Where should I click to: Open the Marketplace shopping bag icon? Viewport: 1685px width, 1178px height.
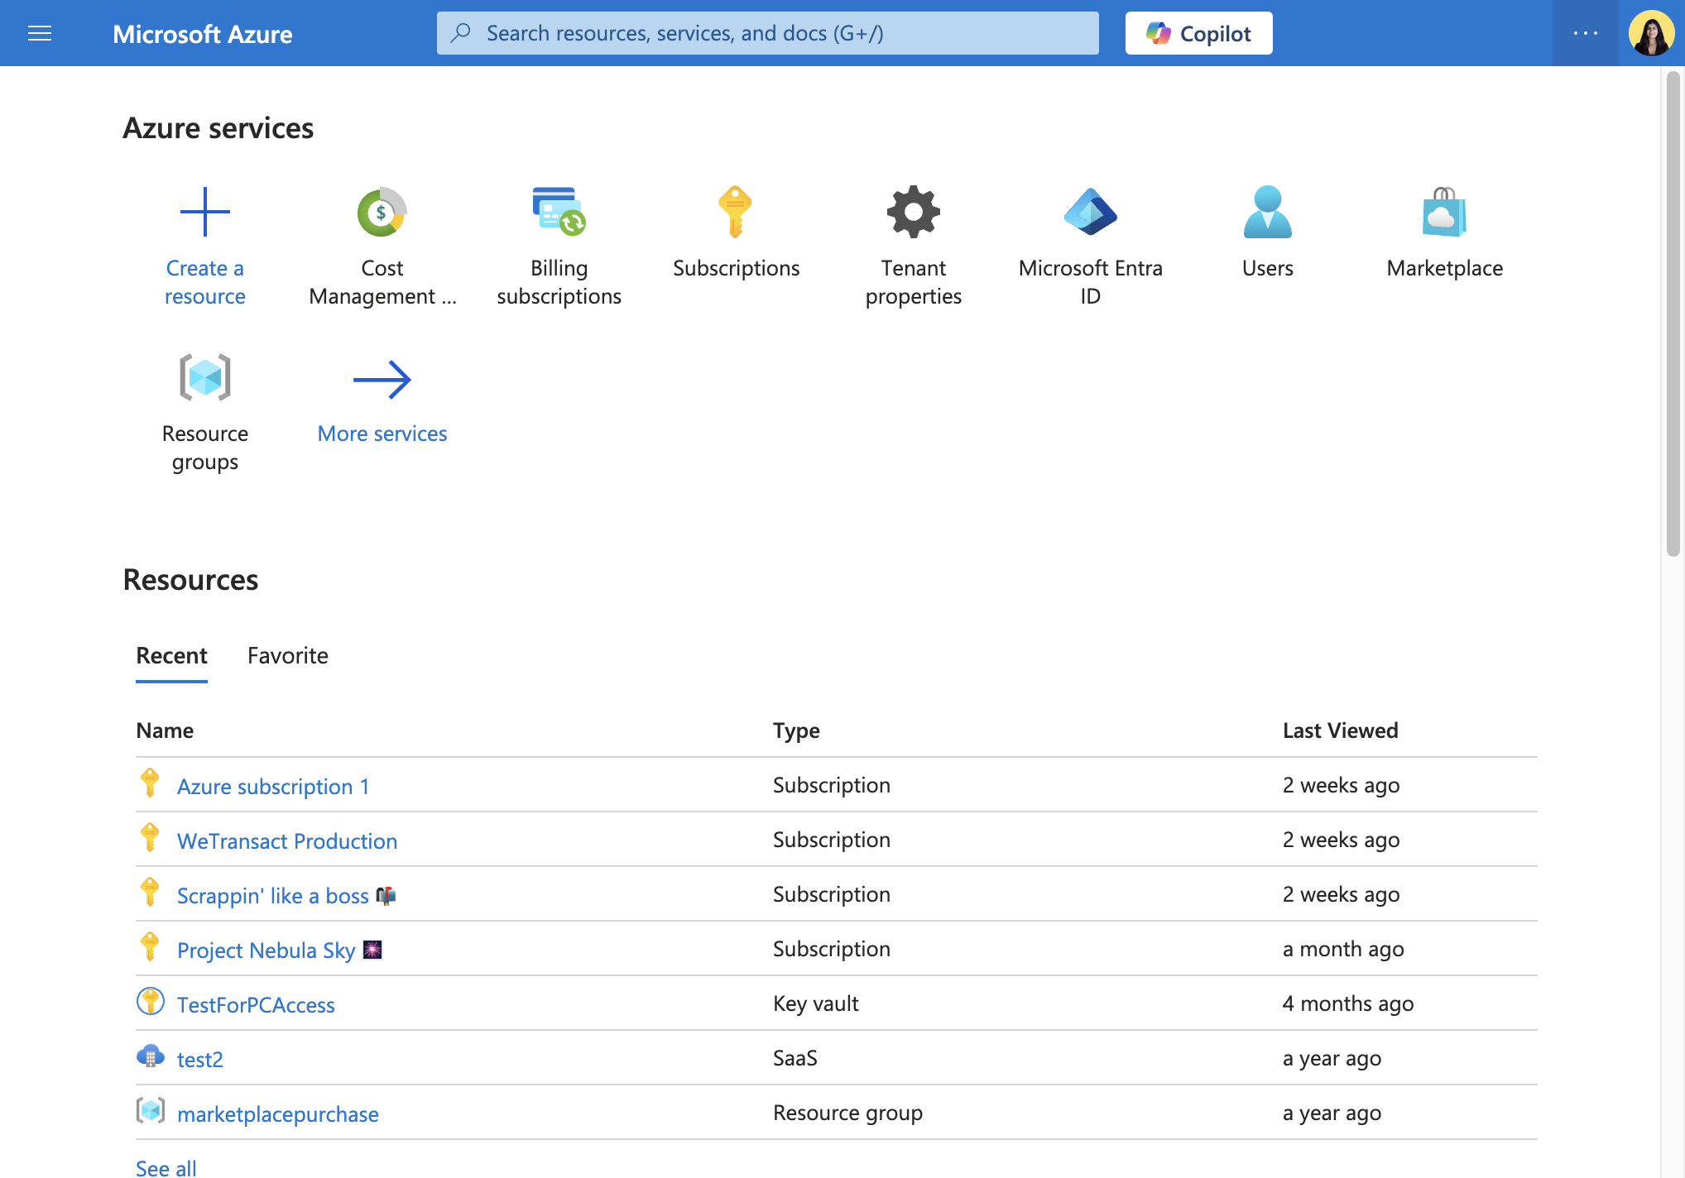point(1444,212)
